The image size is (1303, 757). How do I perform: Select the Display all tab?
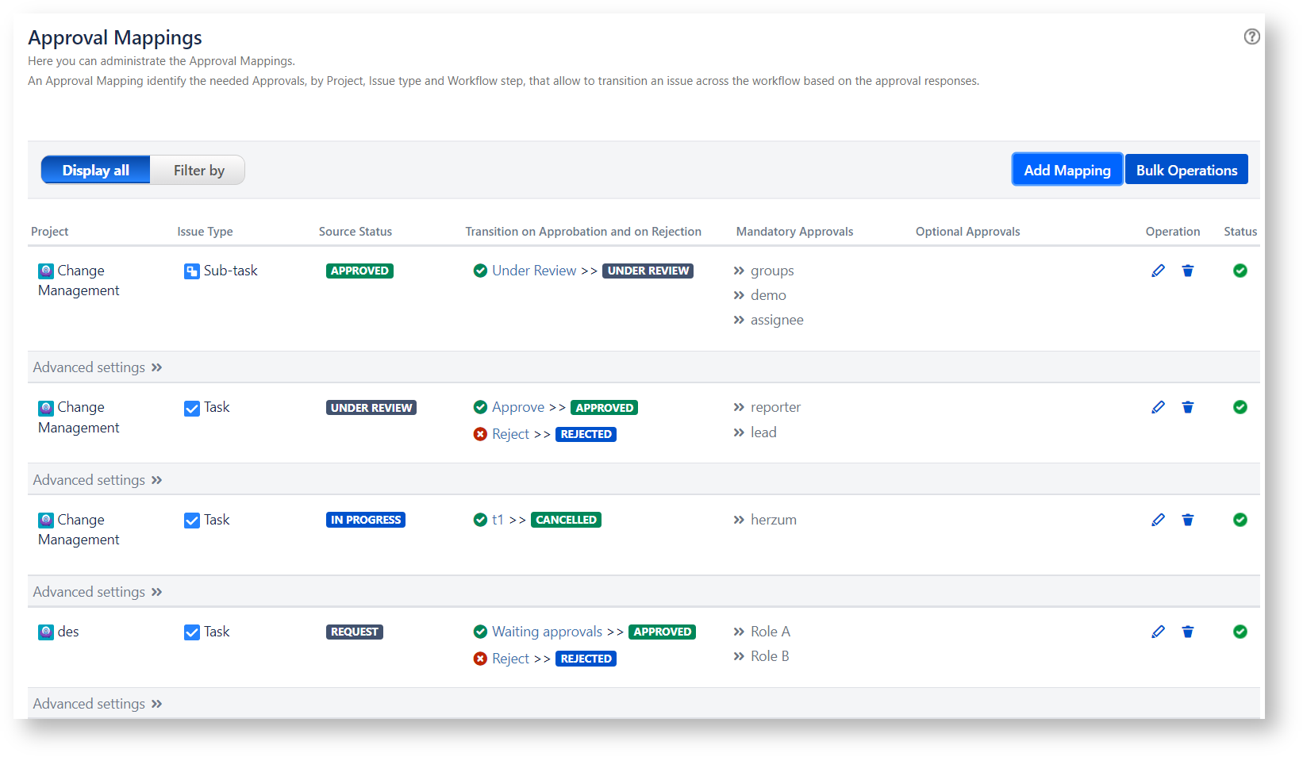[96, 171]
